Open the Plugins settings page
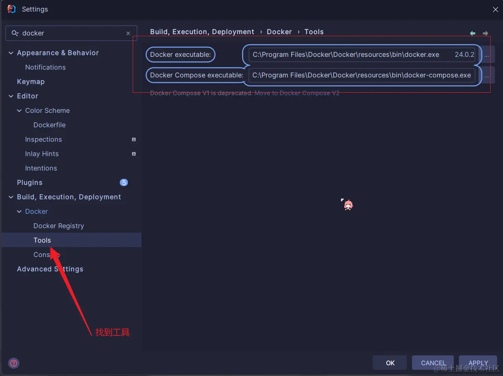The width and height of the screenshot is (503, 376). point(30,182)
